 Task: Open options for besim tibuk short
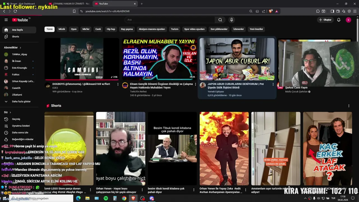tap(194, 190)
